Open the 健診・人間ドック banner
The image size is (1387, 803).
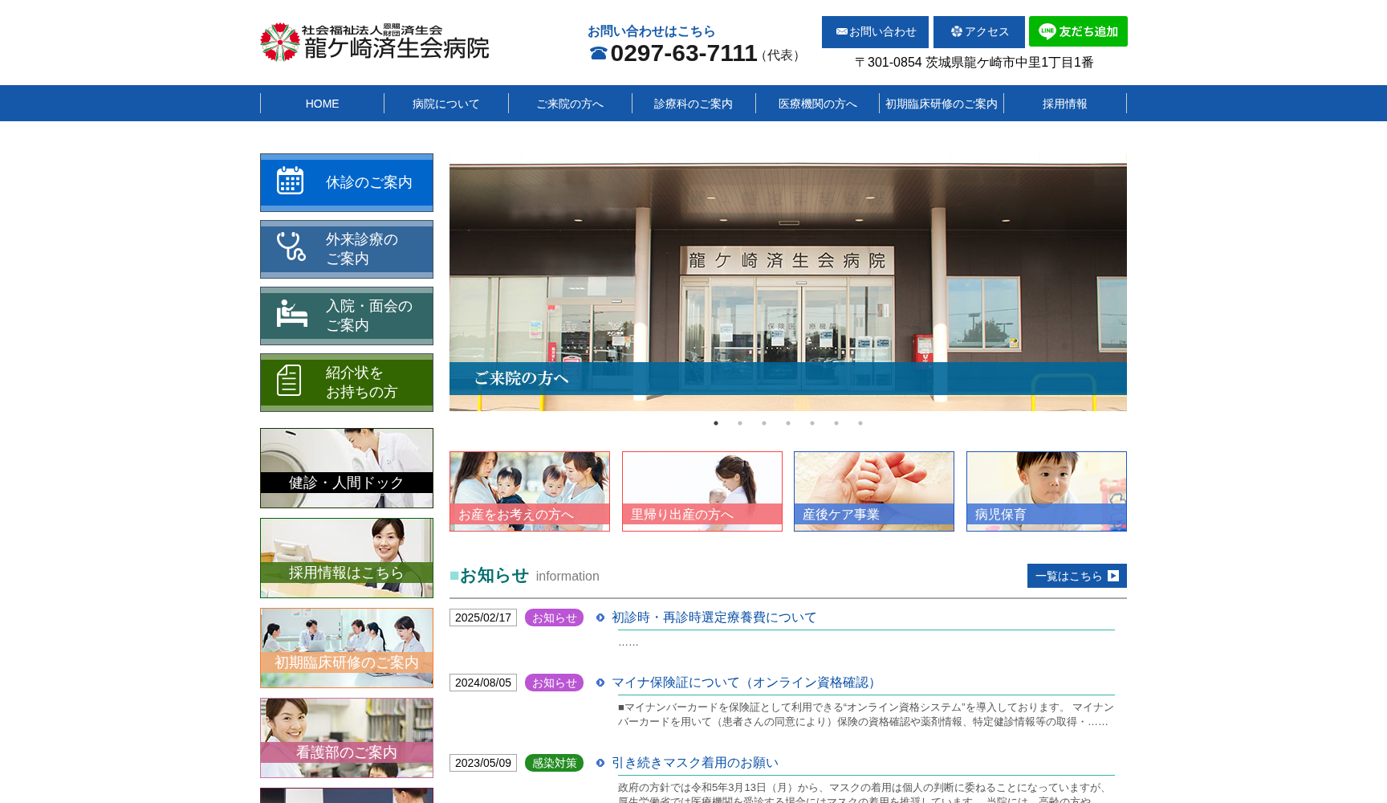tap(347, 468)
